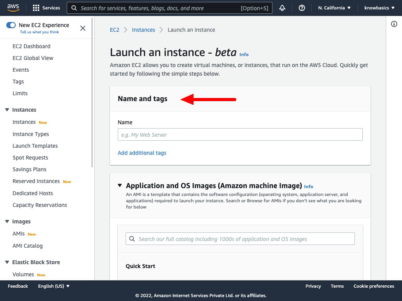This screenshot has width=402, height=301.
Task: Open the N. California region dropdown
Action: [x=334, y=8]
